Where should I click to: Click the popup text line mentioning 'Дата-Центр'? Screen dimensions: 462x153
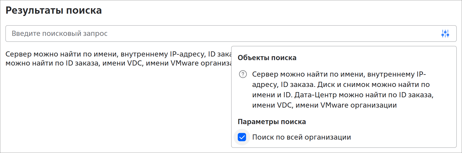[343, 95]
